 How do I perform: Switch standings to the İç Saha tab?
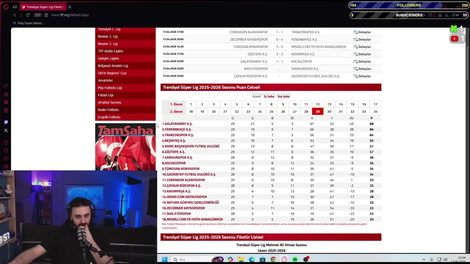point(269,96)
